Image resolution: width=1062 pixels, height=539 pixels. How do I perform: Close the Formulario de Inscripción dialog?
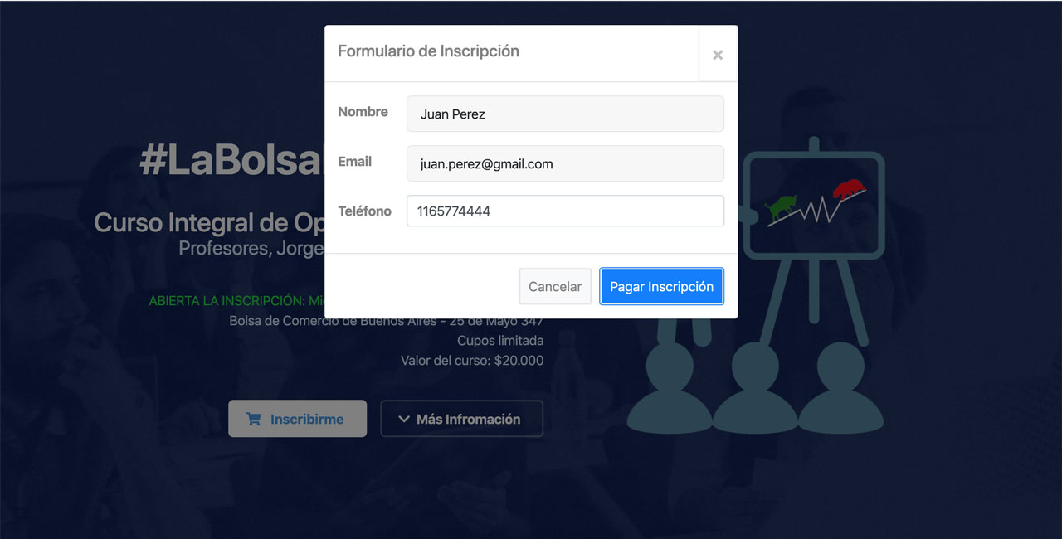pyautogui.click(x=718, y=55)
